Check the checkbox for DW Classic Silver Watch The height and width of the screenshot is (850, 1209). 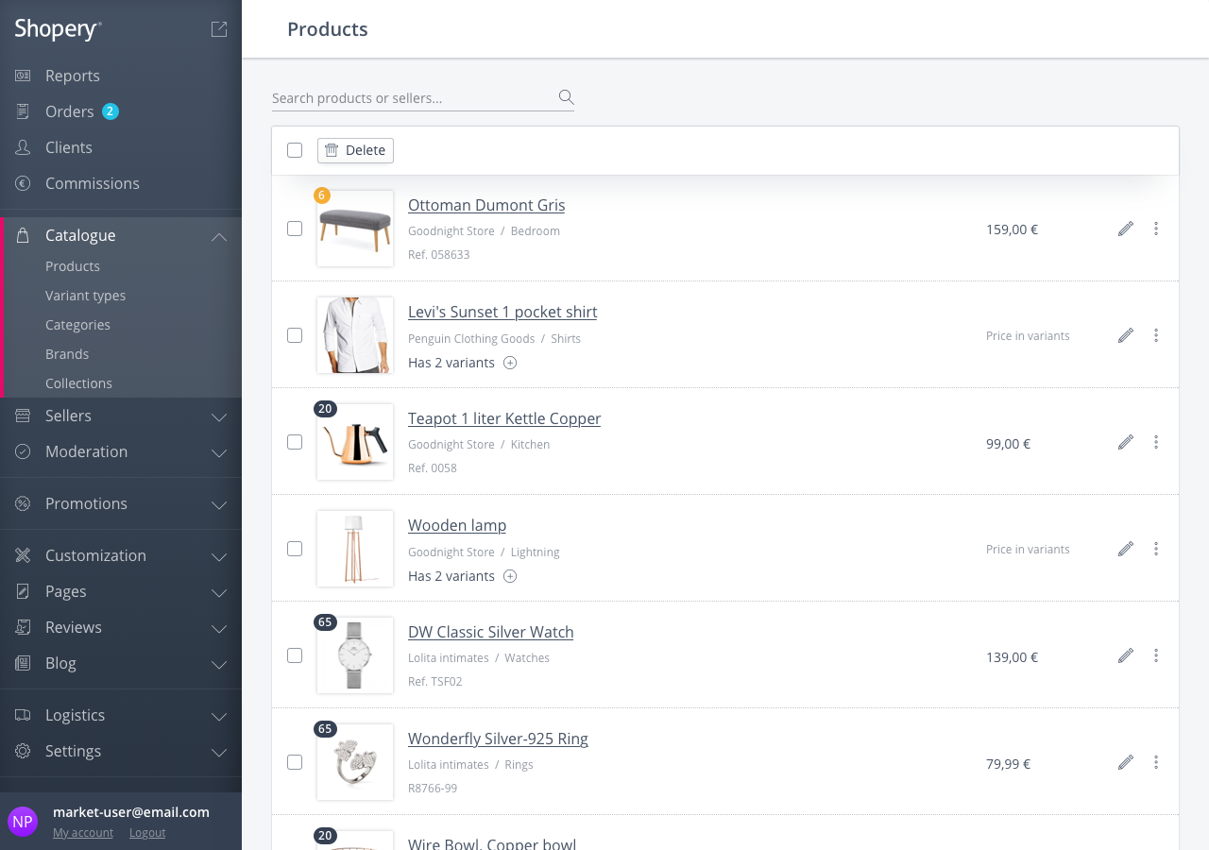point(294,655)
